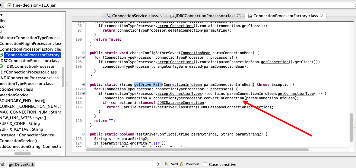Click class icon beside JDBCConnectionProcessor tree node
This screenshot has width=356, height=168.
click(x=2, y=66)
